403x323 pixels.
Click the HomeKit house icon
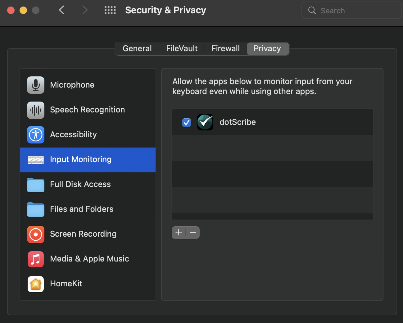coord(36,284)
